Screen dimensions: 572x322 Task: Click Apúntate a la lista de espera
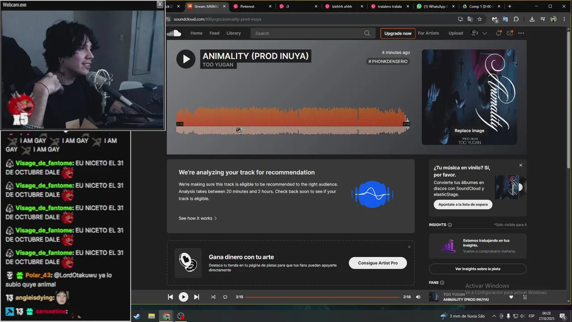point(463,204)
